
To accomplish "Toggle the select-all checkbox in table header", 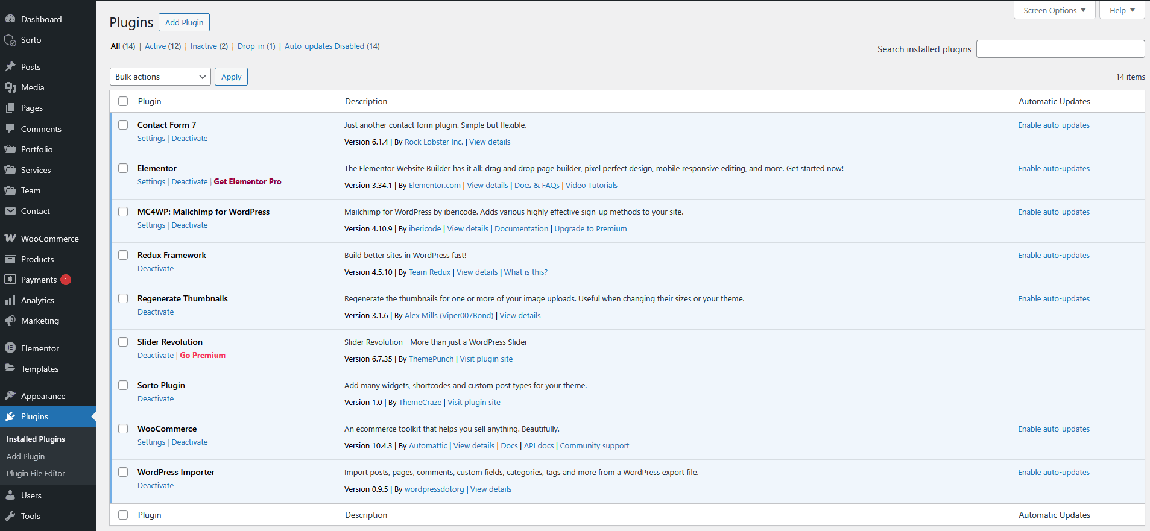I will pyautogui.click(x=123, y=101).
